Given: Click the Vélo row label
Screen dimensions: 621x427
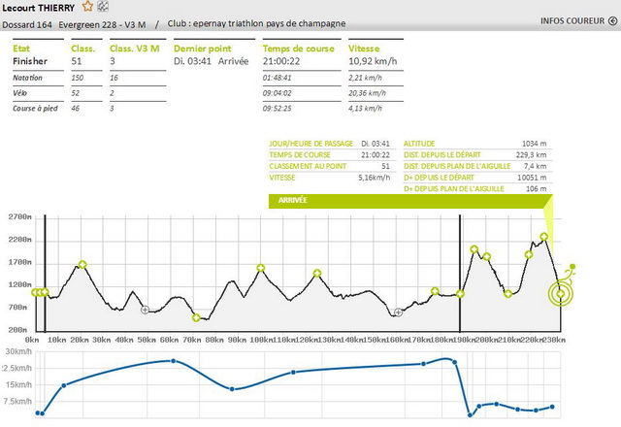Looking at the screenshot, I should (x=19, y=93).
